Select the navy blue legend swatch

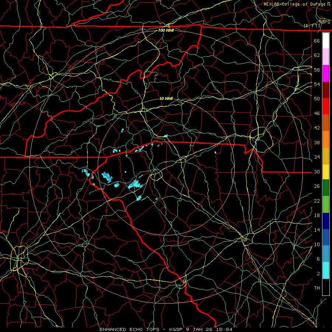[326, 221]
